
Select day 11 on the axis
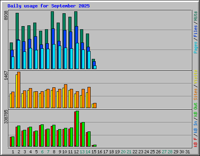click(x=70, y=152)
